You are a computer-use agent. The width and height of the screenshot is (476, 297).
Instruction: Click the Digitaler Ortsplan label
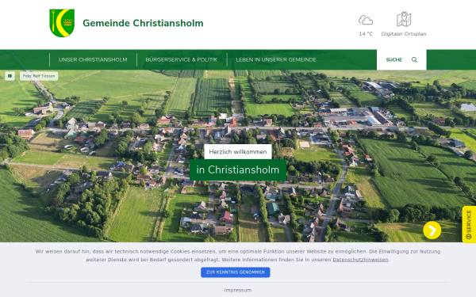pos(404,34)
